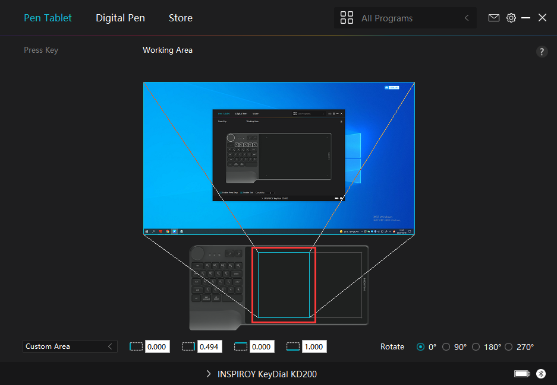The image size is (557, 385).
Task: Switch to the Digital Pen tab
Action: click(121, 18)
